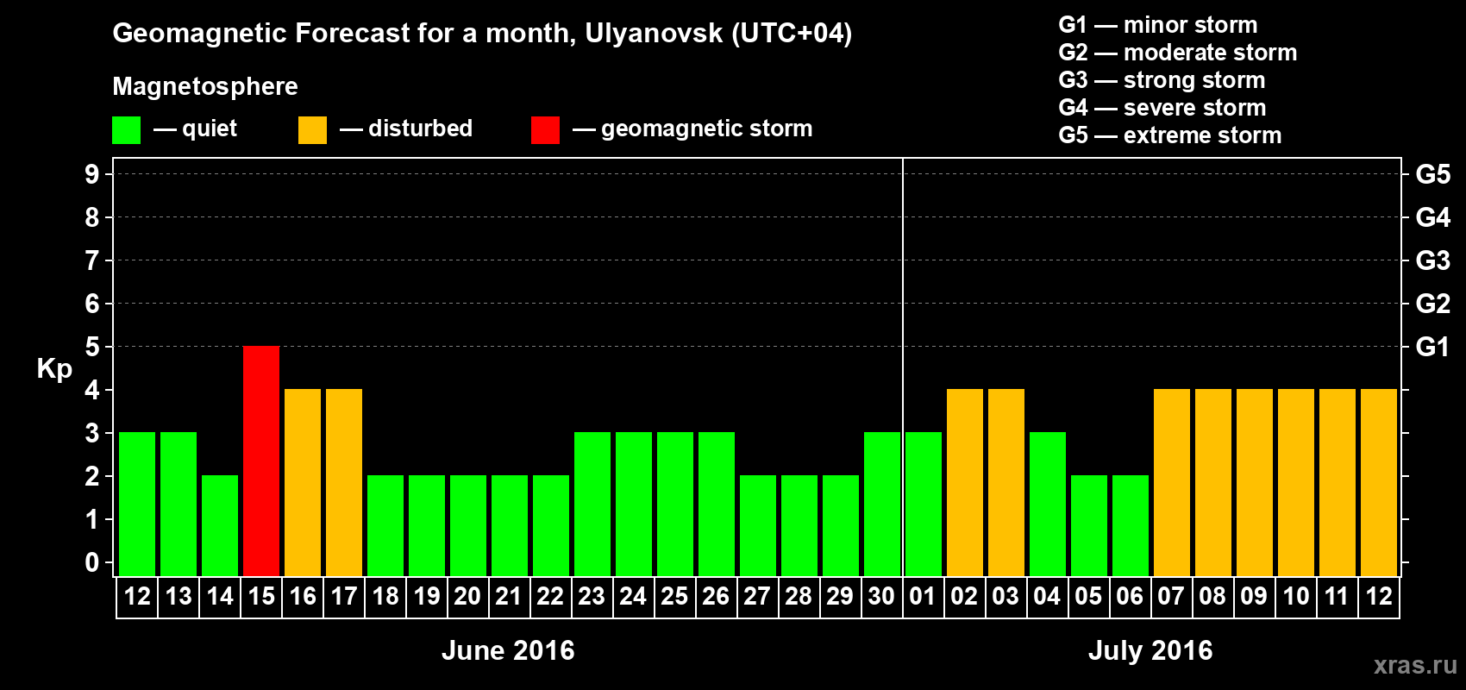Click the orange bar for July 10

coord(1296,482)
